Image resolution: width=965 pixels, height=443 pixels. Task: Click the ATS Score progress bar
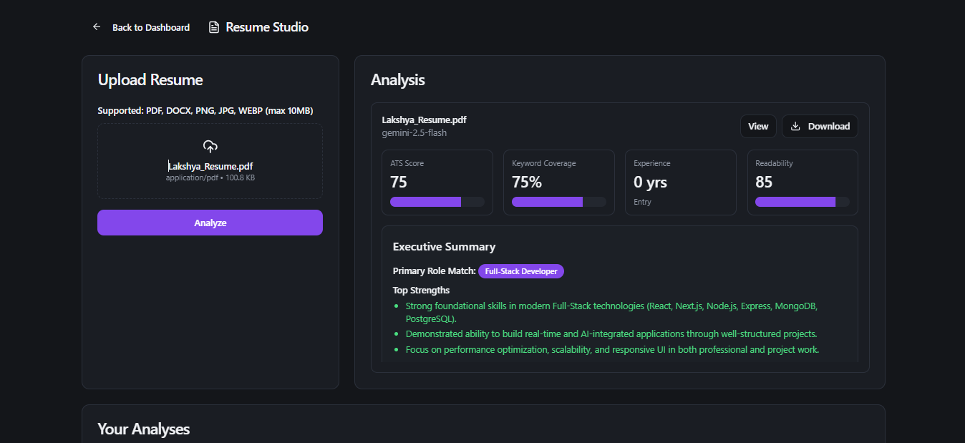tap(437, 202)
